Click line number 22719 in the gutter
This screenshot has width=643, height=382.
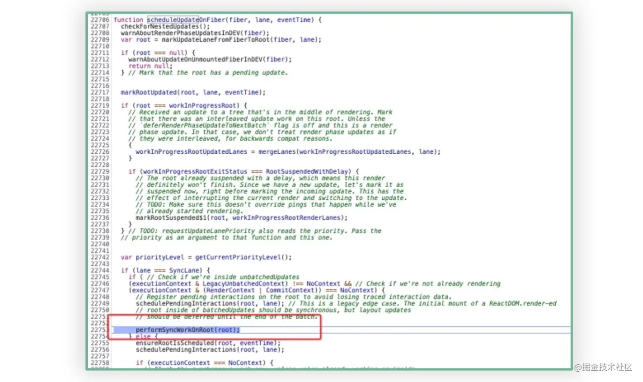coord(100,105)
